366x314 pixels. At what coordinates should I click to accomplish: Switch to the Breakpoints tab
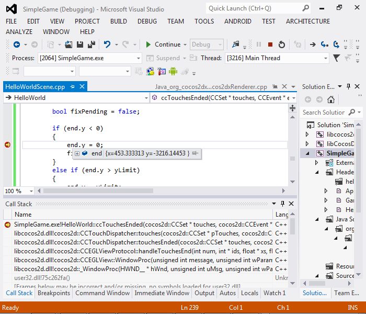click(54, 293)
